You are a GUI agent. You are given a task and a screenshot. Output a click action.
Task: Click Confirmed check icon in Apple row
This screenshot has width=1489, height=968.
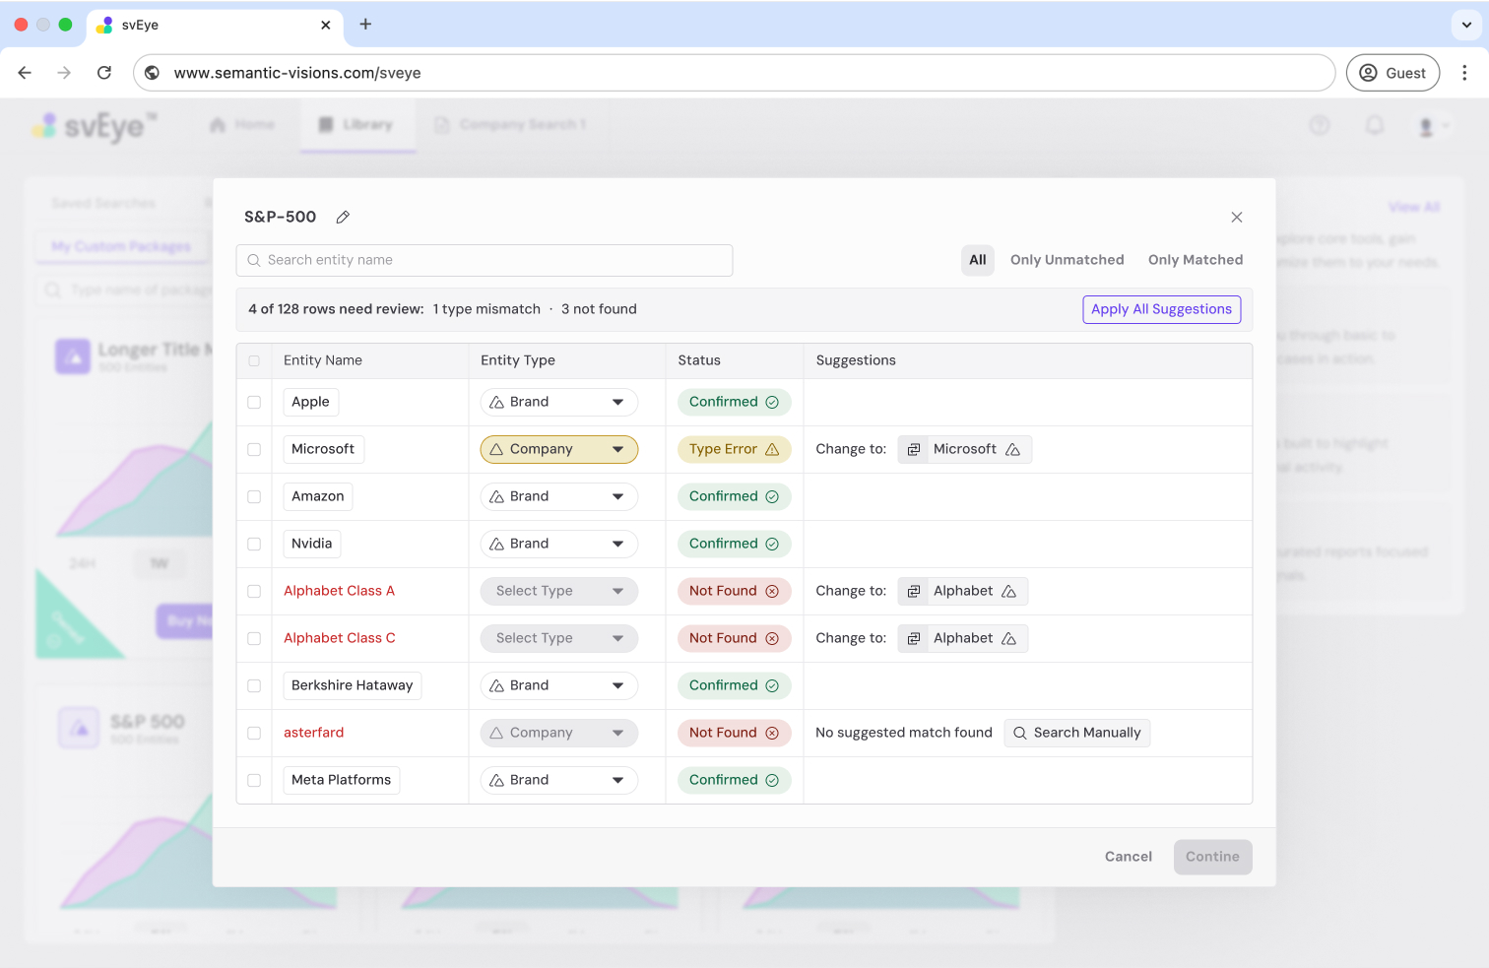(x=772, y=402)
